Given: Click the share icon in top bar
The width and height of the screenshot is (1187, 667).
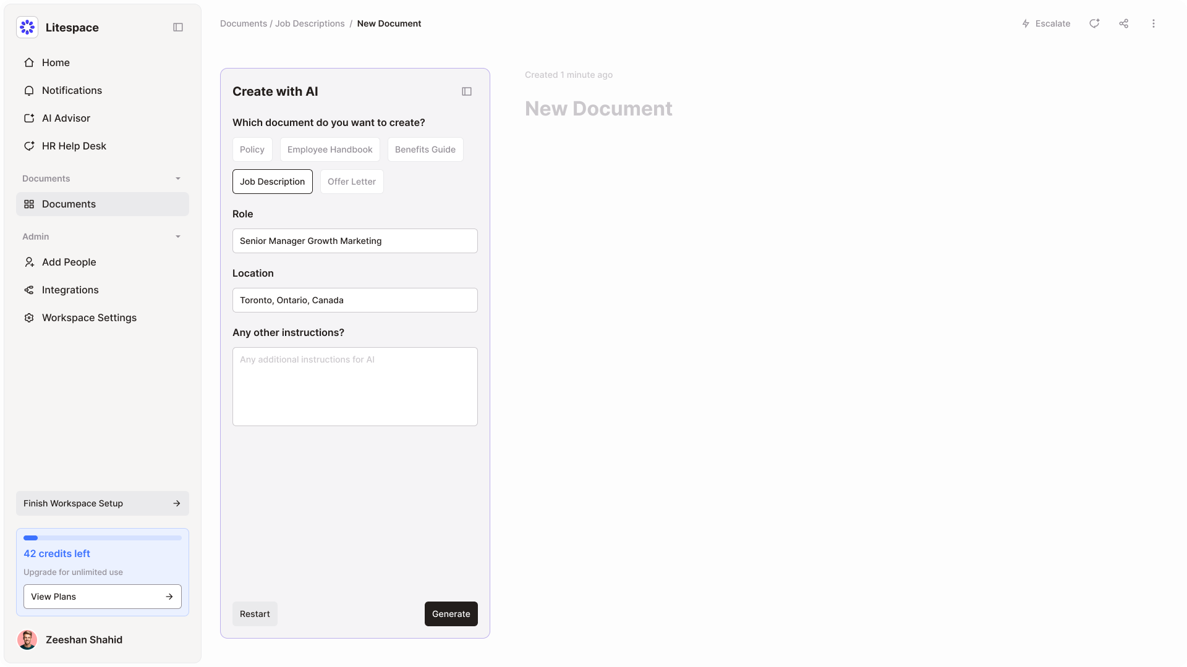Looking at the screenshot, I should point(1124,23).
